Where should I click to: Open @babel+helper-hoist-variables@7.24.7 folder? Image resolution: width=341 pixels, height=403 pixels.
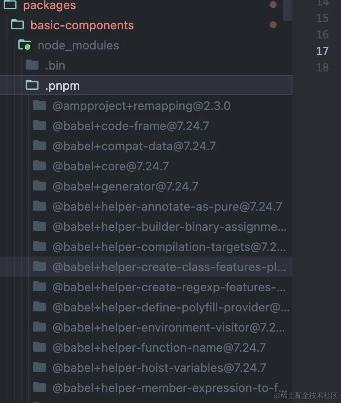click(x=159, y=368)
